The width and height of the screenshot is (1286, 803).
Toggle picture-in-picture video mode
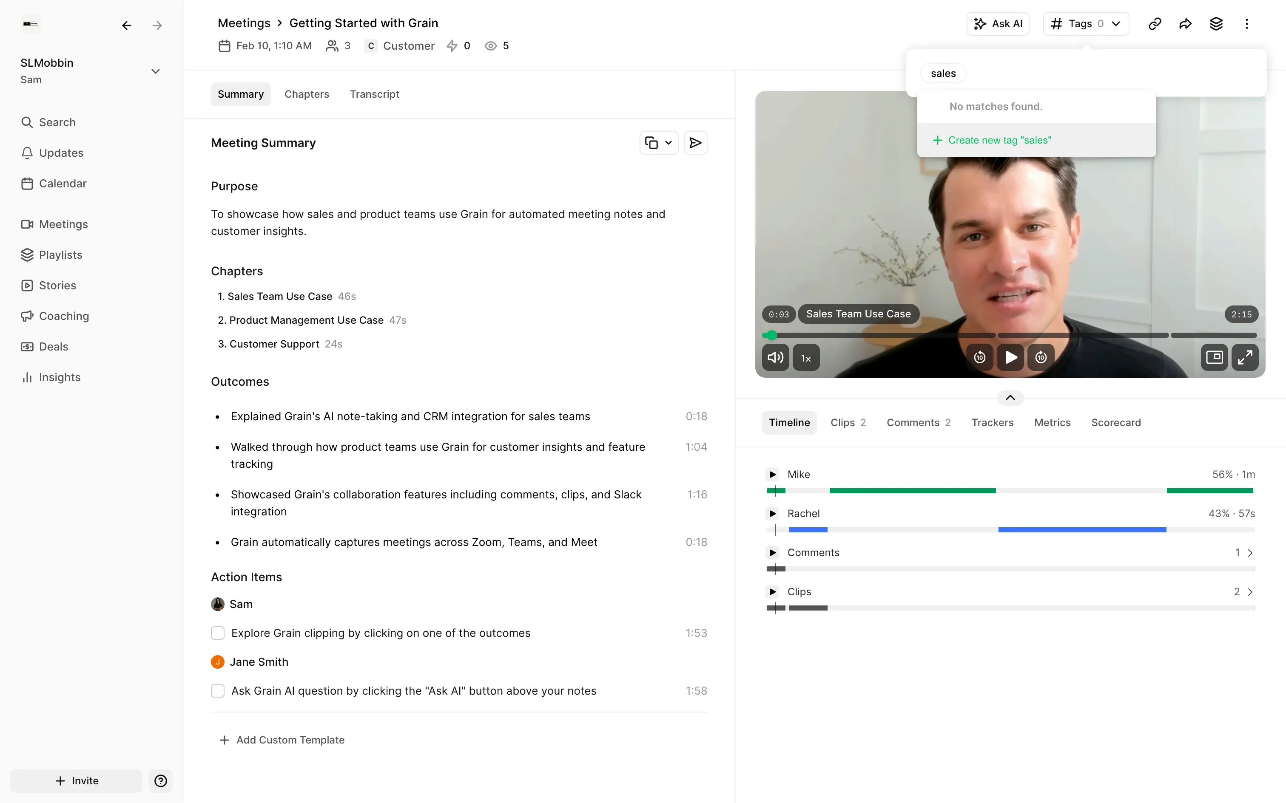[1214, 357]
